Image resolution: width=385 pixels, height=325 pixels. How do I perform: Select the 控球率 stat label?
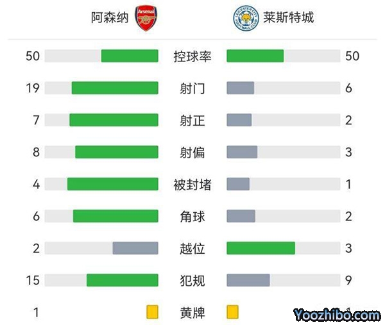pyautogui.click(x=193, y=56)
